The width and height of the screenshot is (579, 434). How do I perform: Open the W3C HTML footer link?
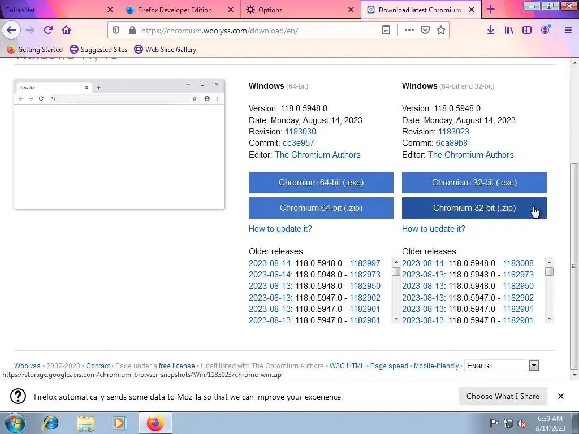pyautogui.click(x=347, y=366)
